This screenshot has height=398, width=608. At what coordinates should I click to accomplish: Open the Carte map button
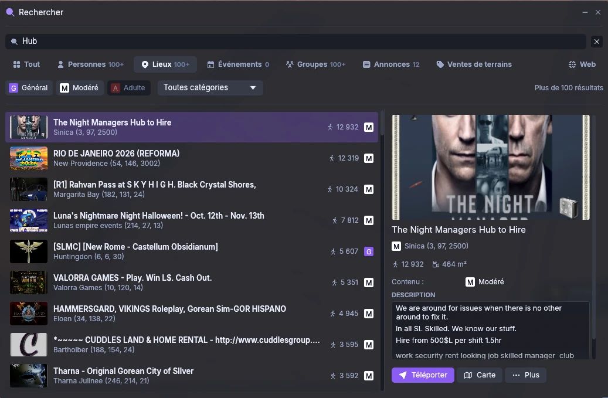tap(480, 375)
